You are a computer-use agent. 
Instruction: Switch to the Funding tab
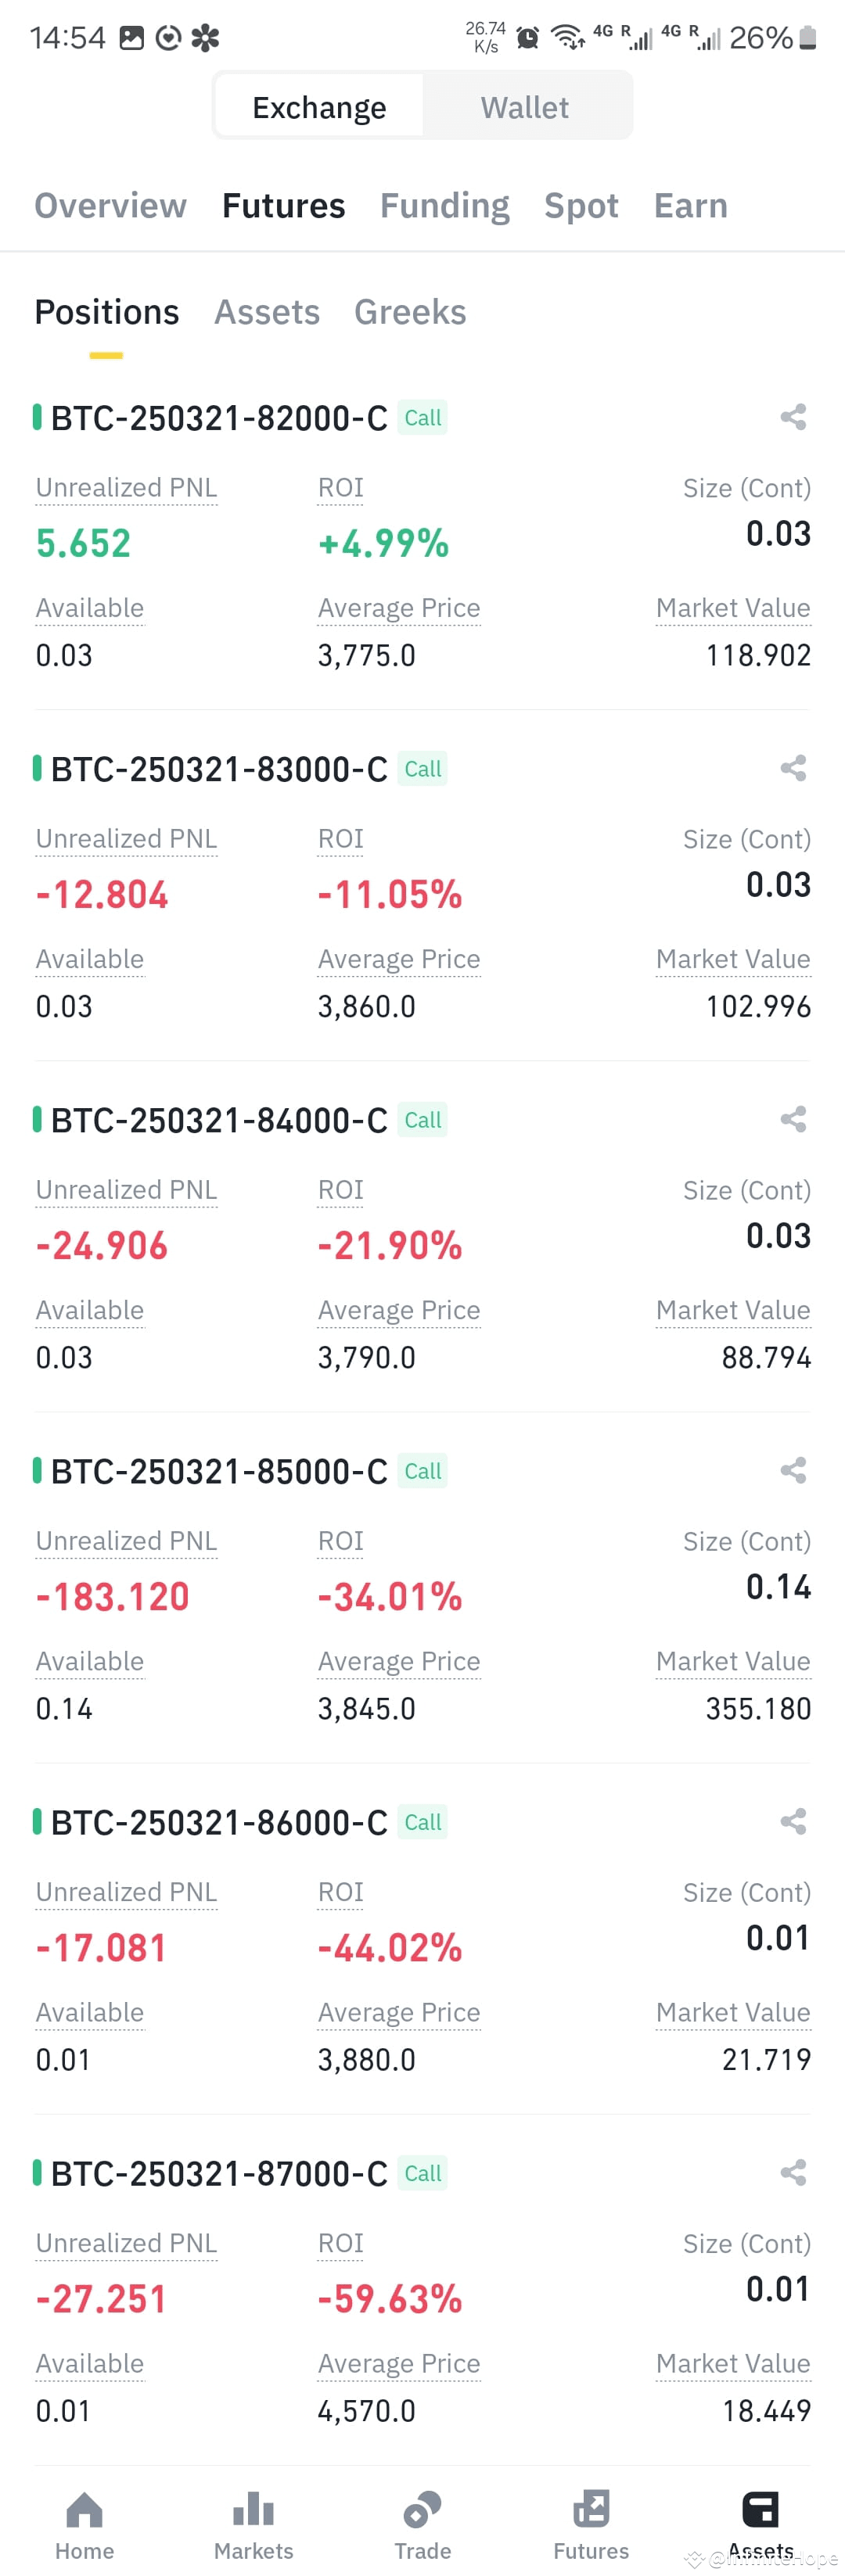(444, 205)
